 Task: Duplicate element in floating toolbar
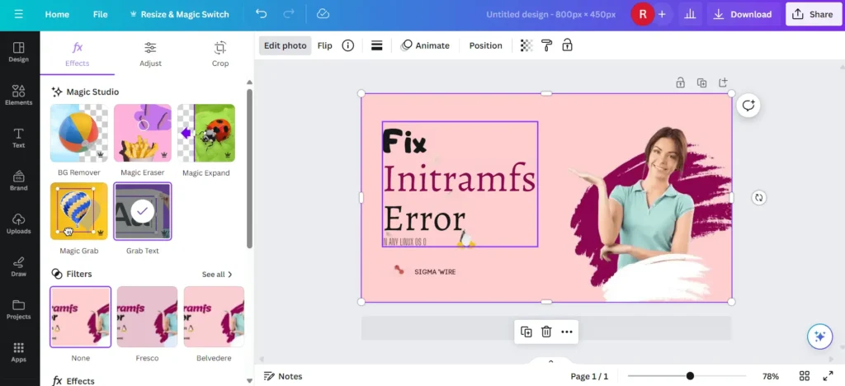pyautogui.click(x=526, y=332)
